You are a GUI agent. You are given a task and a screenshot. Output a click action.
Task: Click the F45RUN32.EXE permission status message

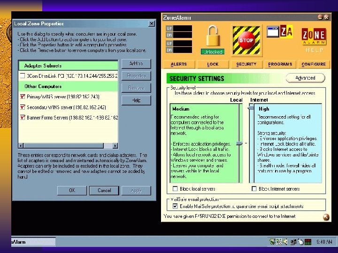pyautogui.click(x=230, y=216)
